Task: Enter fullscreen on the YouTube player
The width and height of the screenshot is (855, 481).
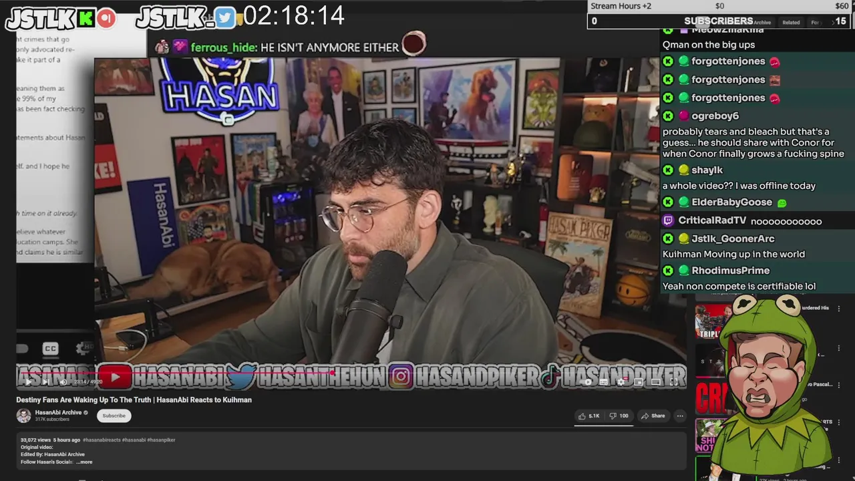Action: [673, 382]
